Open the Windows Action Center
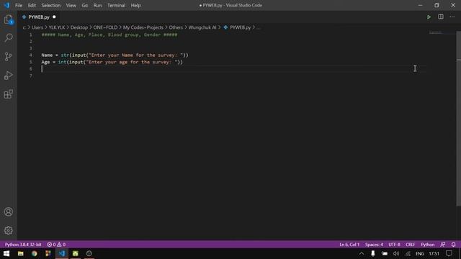The width and height of the screenshot is (461, 259). pyautogui.click(x=449, y=254)
